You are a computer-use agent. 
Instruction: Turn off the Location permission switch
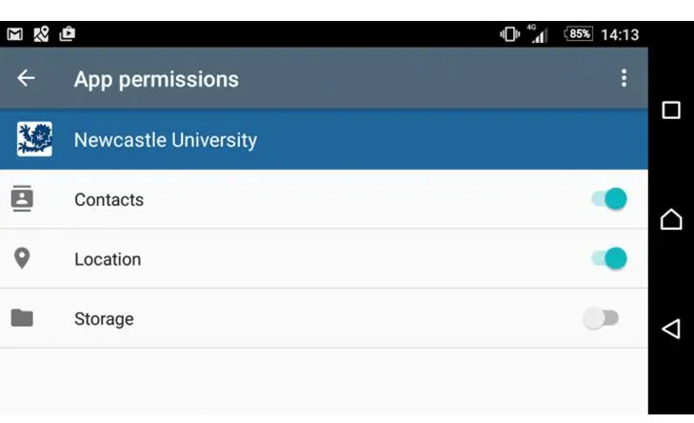pyautogui.click(x=608, y=258)
